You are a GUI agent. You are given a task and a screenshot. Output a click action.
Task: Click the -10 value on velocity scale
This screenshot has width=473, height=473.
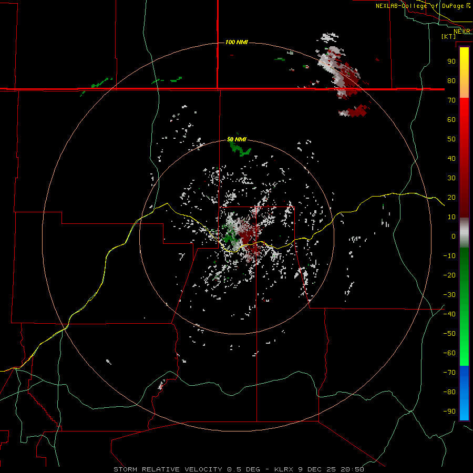click(449, 256)
